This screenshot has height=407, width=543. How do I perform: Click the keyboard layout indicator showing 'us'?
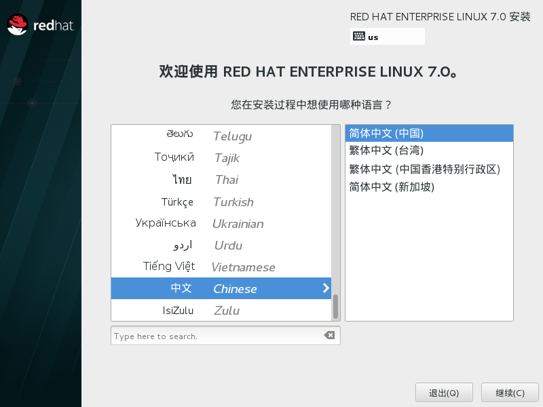tap(387, 36)
